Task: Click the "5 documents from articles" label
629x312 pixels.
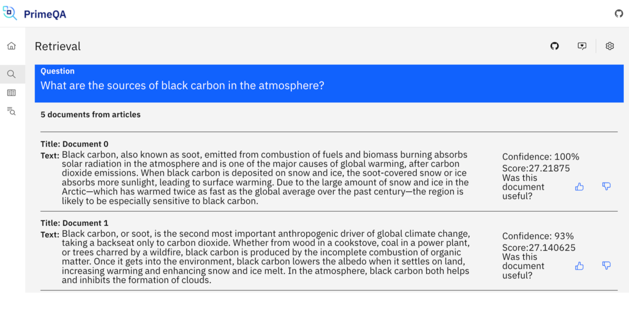Action: click(90, 115)
